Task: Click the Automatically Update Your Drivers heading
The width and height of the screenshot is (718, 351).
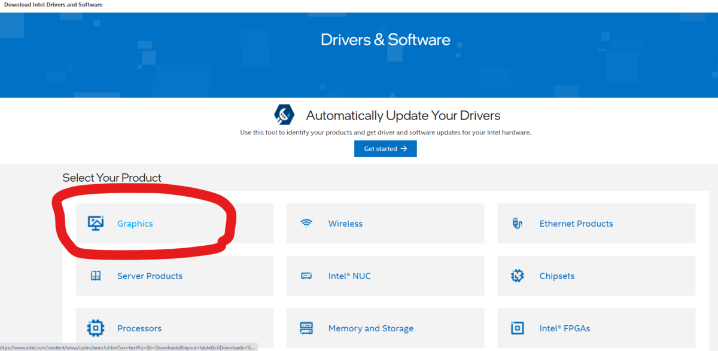Action: (403, 115)
